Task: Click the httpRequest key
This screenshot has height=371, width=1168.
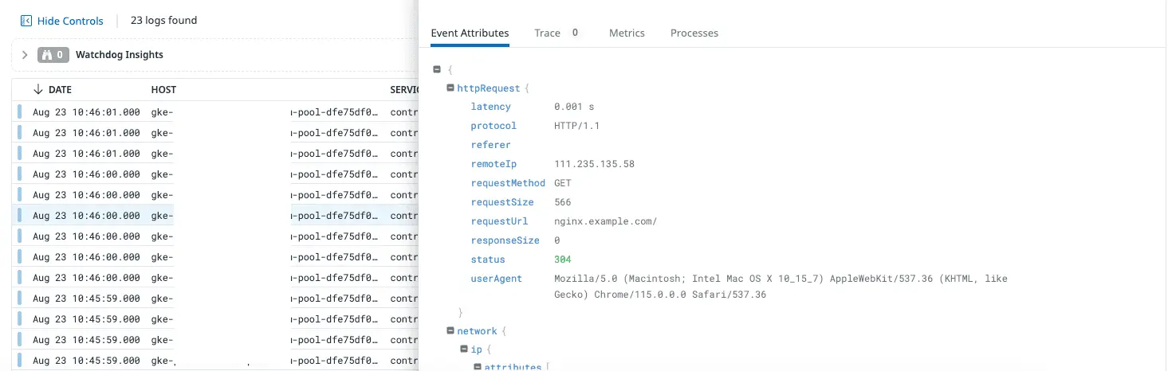Action: 489,88
